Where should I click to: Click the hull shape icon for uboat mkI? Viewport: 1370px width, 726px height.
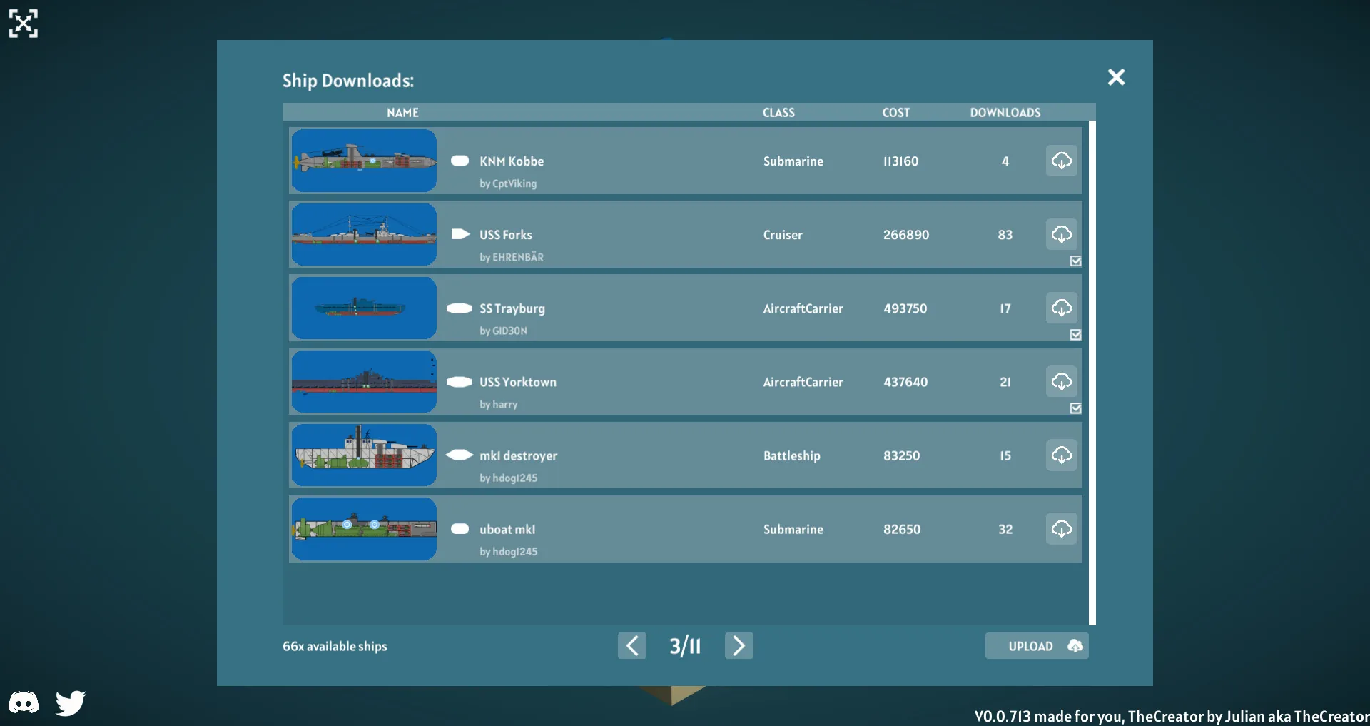[x=460, y=529]
